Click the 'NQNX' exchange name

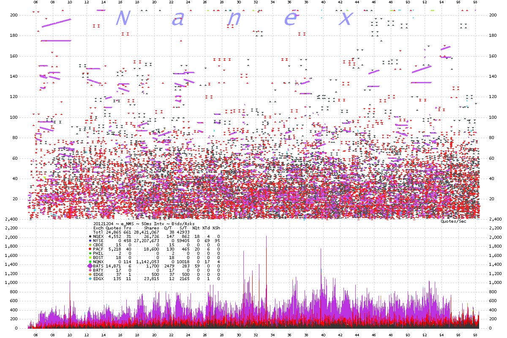tap(98, 262)
